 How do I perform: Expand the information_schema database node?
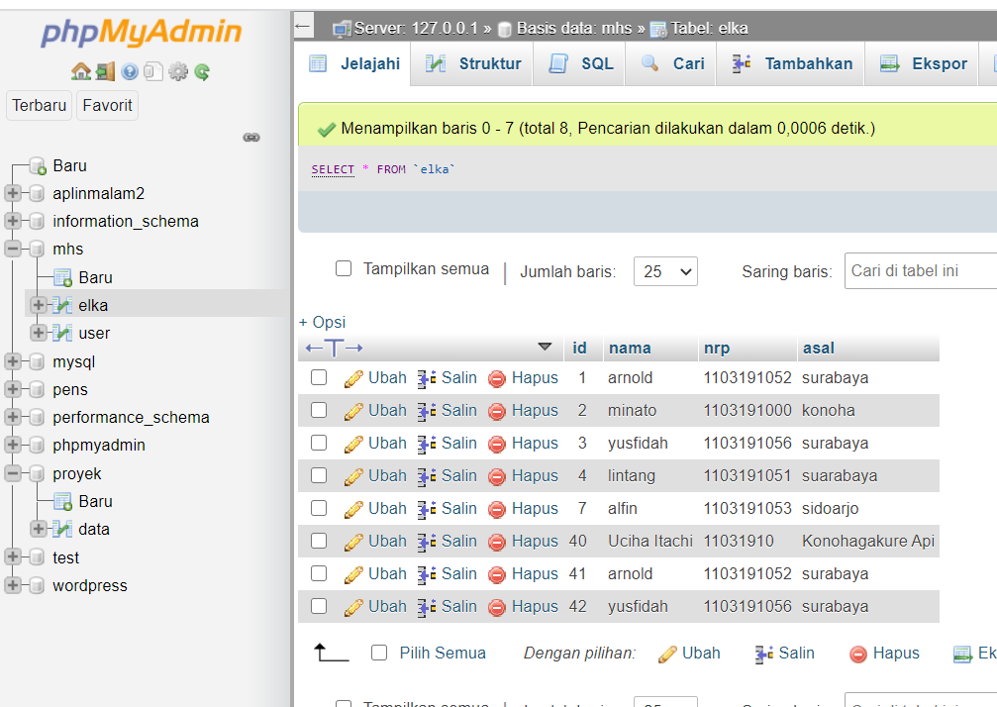click(13, 221)
